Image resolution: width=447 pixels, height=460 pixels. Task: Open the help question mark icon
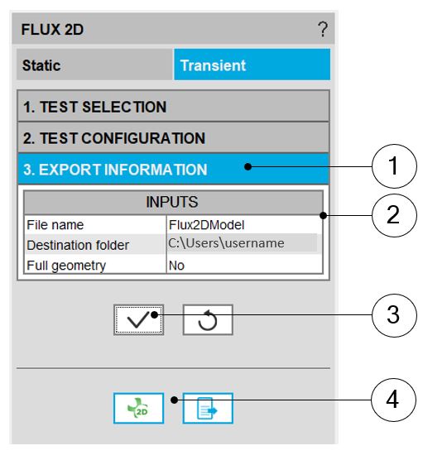(x=323, y=29)
